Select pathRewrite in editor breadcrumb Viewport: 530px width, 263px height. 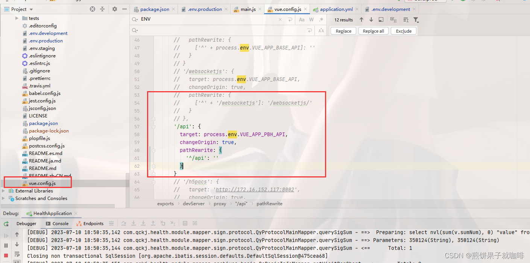(x=269, y=203)
